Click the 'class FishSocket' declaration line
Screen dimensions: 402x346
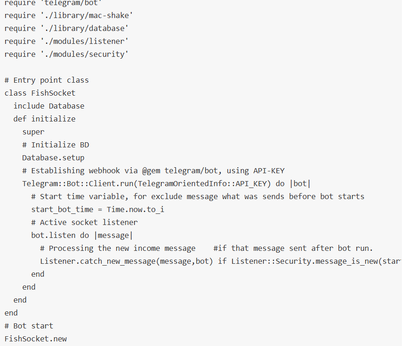40,93
